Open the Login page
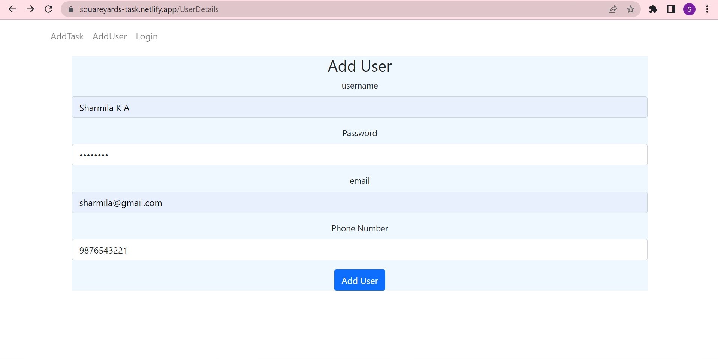 coord(147,36)
